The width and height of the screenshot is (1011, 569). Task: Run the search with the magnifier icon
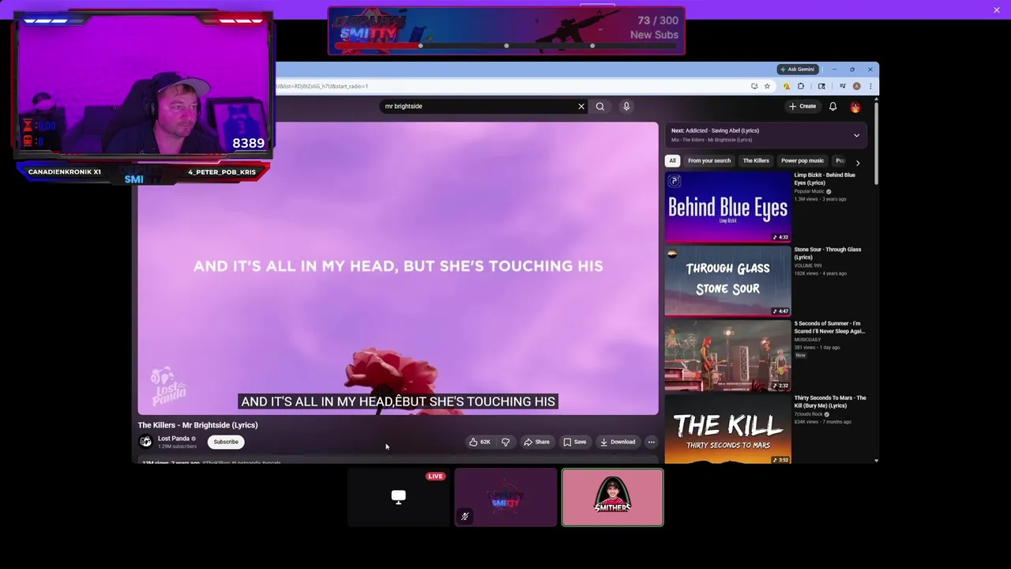tap(600, 106)
